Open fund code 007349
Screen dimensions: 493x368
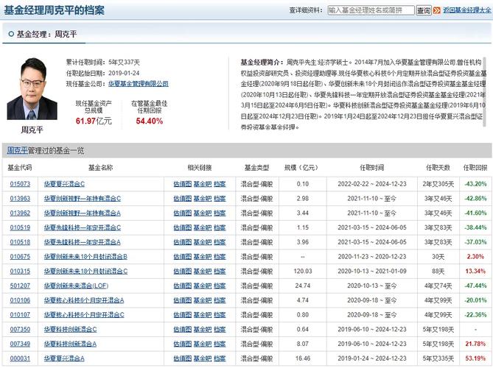coord(20,344)
